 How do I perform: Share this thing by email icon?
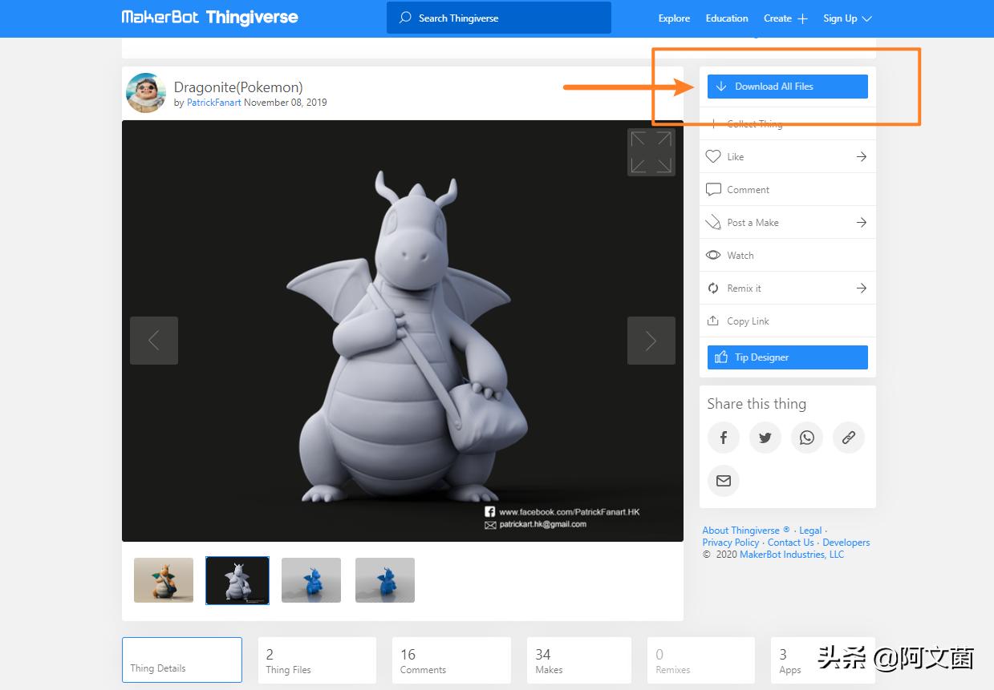pyautogui.click(x=723, y=481)
